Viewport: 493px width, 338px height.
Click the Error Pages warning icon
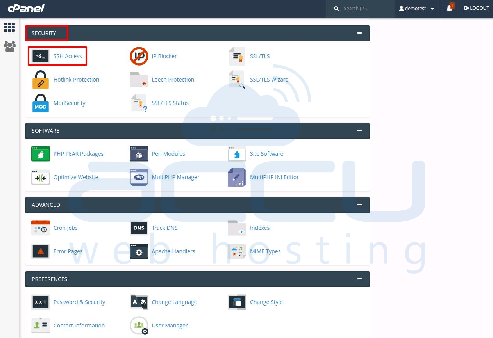[x=41, y=251]
